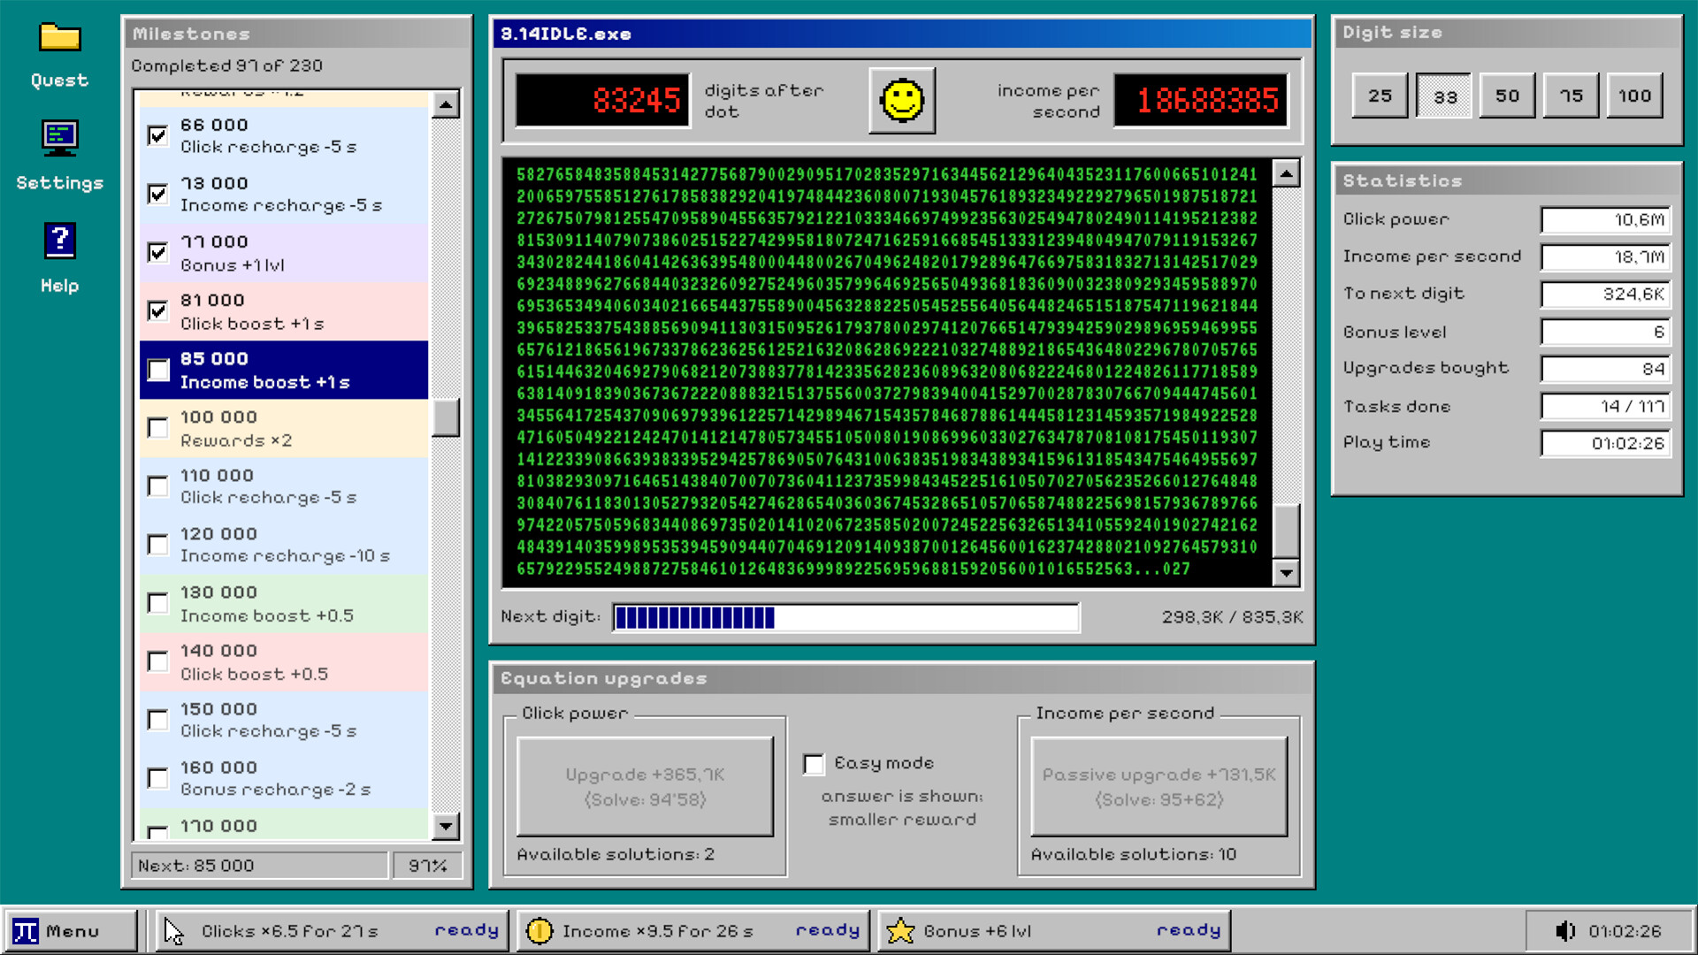This screenshot has width=1698, height=955.
Task: Open the Settings computer icon
Action: pyautogui.click(x=59, y=138)
